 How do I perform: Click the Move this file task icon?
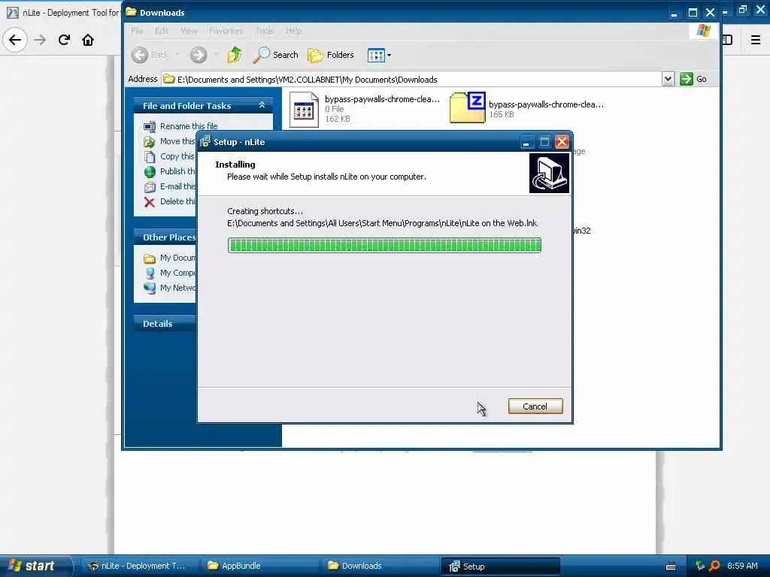click(x=150, y=142)
